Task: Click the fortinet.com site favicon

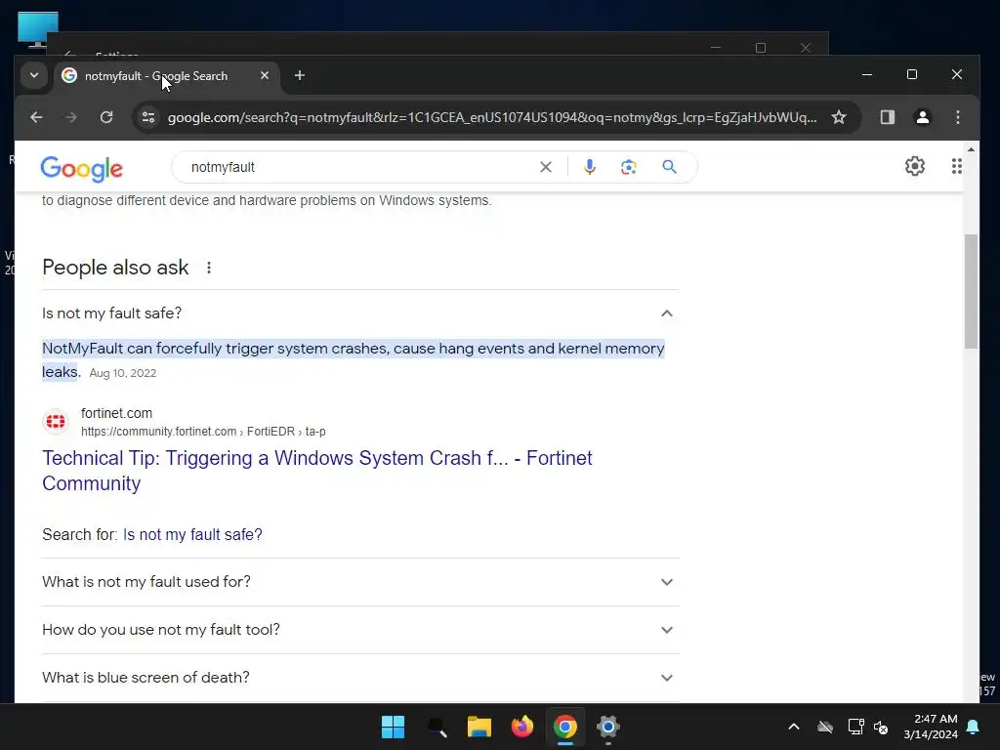Action: [56, 422]
